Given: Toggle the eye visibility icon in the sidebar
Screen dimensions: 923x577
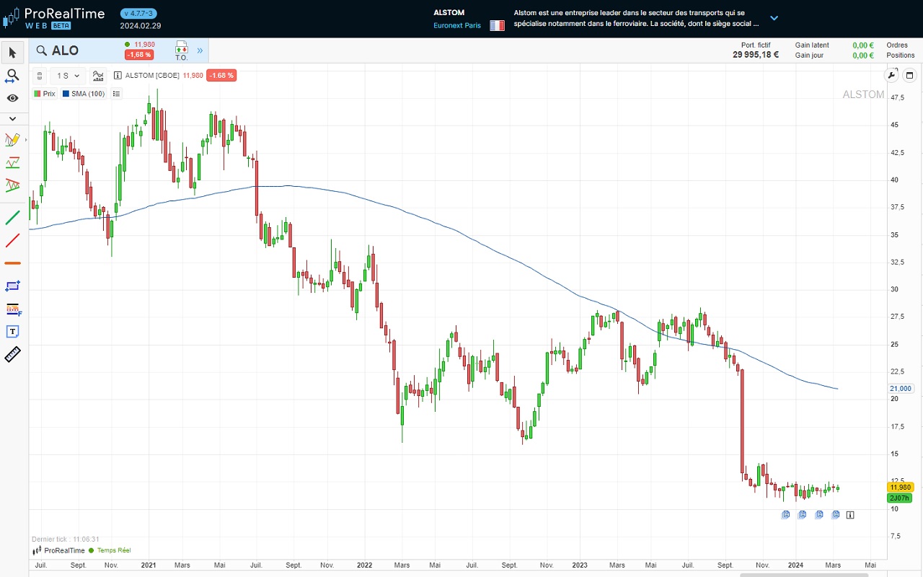Looking at the screenshot, I should 12,98.
